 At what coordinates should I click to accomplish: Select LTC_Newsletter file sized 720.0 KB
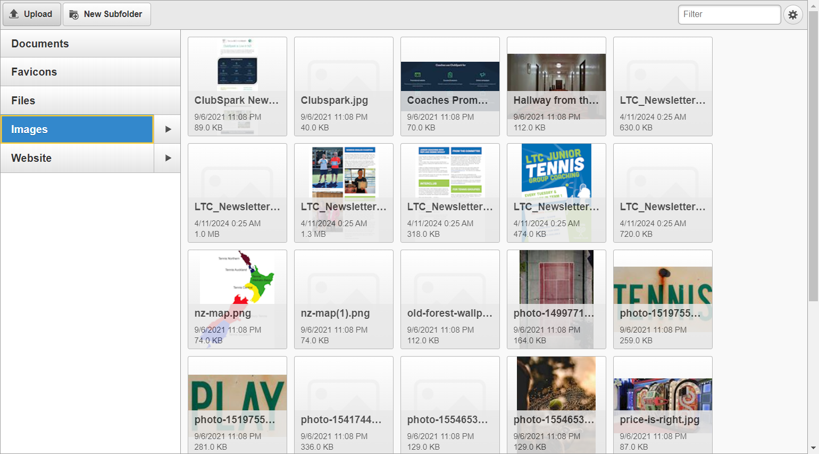coord(663,193)
